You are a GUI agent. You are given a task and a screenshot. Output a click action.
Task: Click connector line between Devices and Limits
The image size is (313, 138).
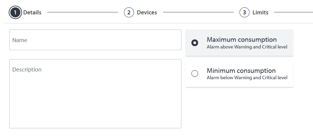pos(198,13)
